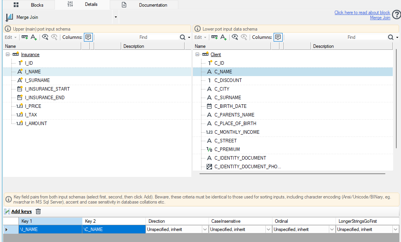Viewport: 401px width, 242px height.
Task: Switch to the Documentation tab
Action: click(x=144, y=5)
